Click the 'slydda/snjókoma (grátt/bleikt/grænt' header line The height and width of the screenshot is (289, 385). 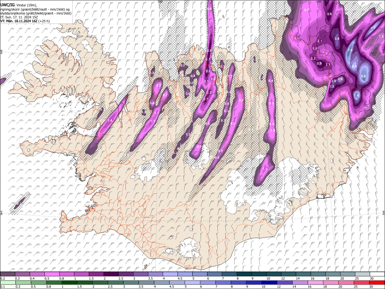[36, 13]
